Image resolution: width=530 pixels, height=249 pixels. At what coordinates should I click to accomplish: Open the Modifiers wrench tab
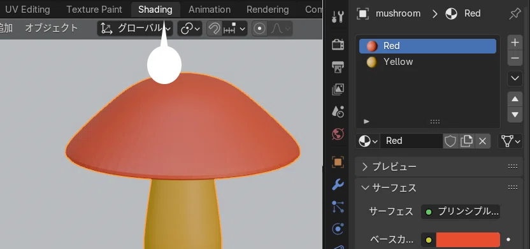coord(338,185)
